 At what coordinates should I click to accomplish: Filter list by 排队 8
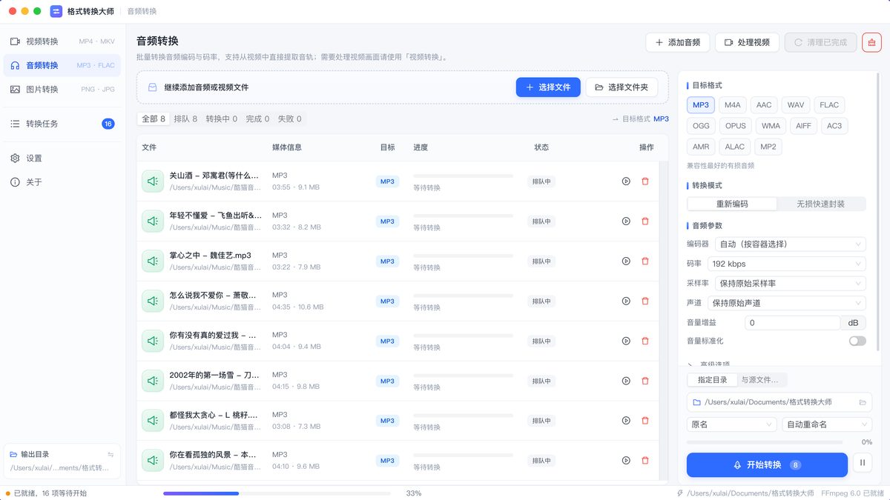(x=185, y=119)
